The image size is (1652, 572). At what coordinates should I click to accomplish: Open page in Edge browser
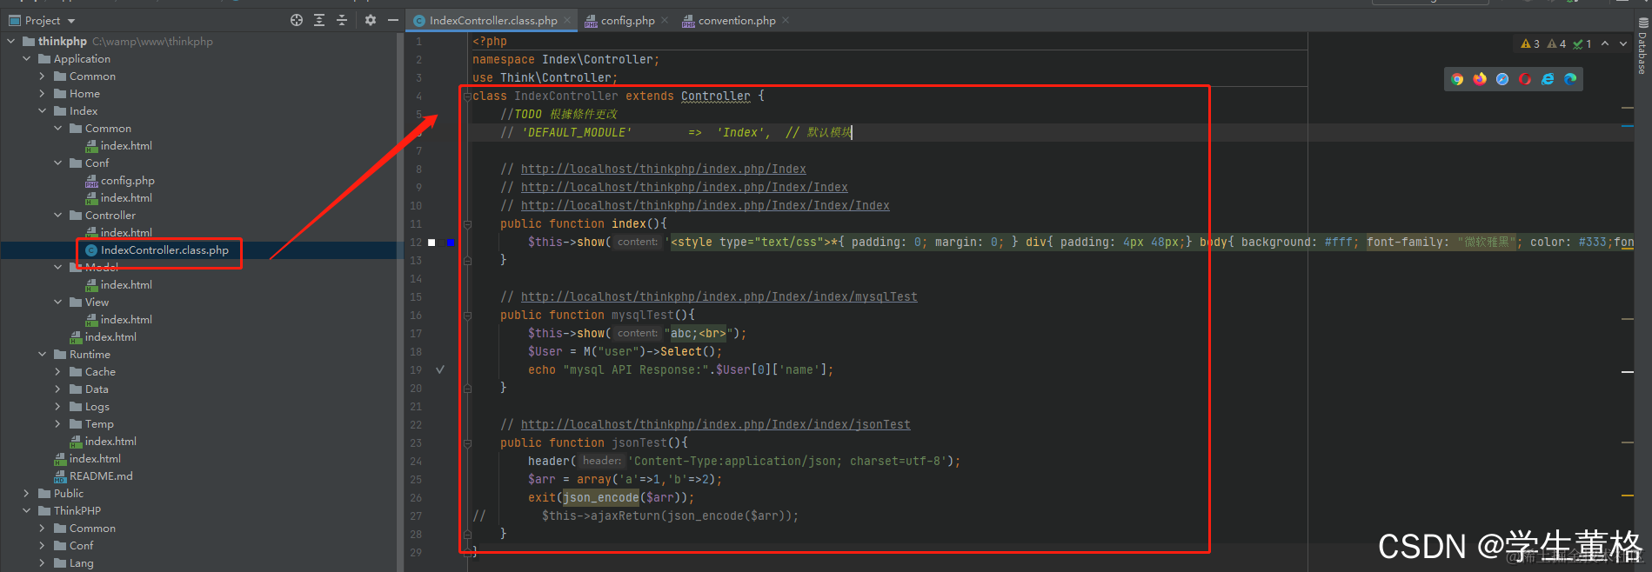(x=1570, y=79)
